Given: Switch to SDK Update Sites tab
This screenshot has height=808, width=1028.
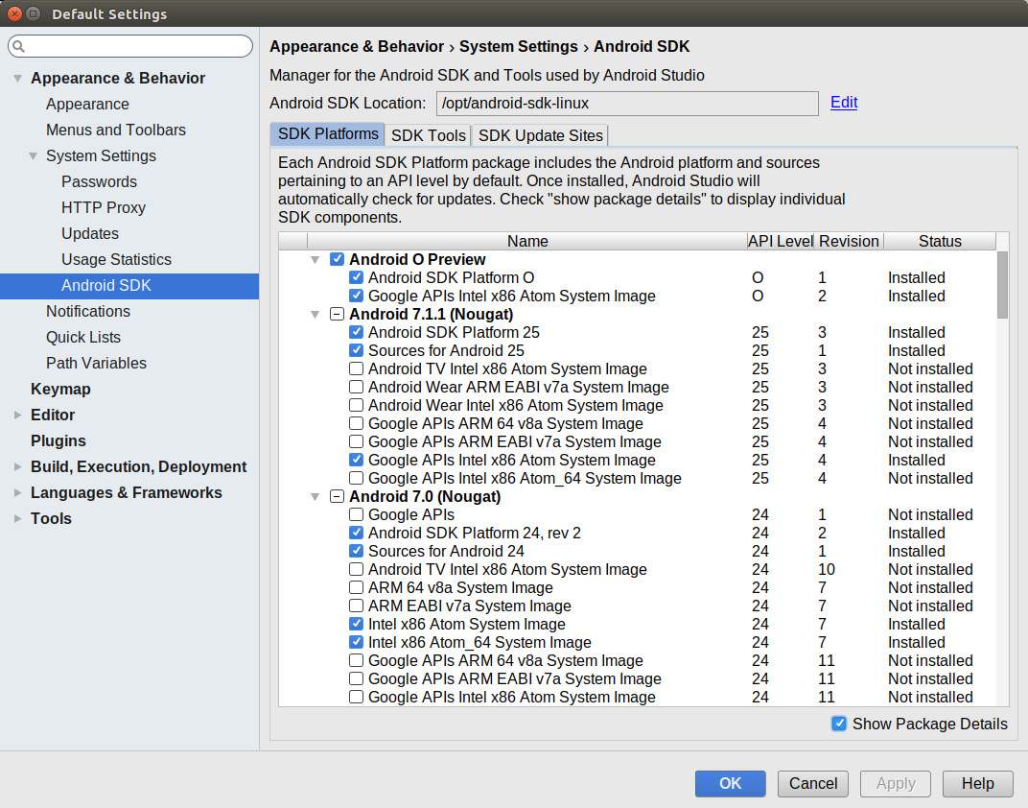Looking at the screenshot, I should 540,135.
